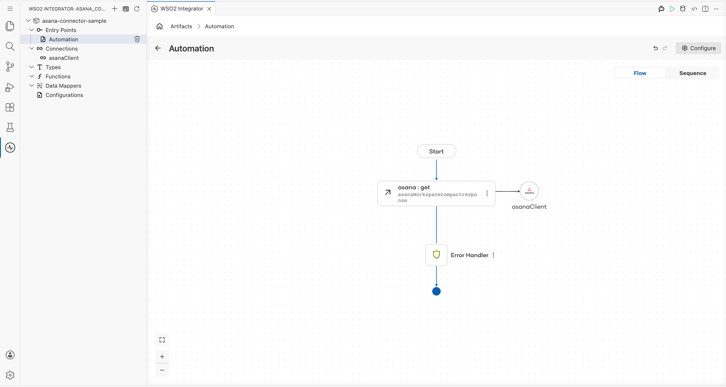Open the Explorer view in activity bar
Image resolution: width=726 pixels, height=387 pixels.
pos(10,26)
